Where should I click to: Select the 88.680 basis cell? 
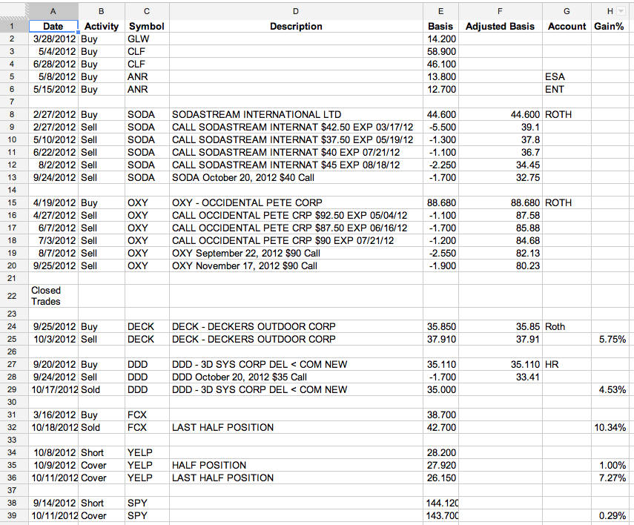point(440,202)
